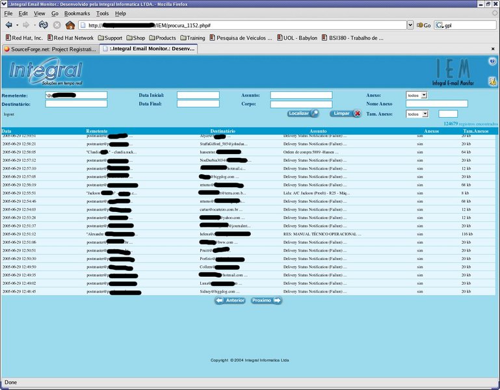Click the help question mark icon
The image size is (500, 390).
pyautogui.click(x=492, y=61)
